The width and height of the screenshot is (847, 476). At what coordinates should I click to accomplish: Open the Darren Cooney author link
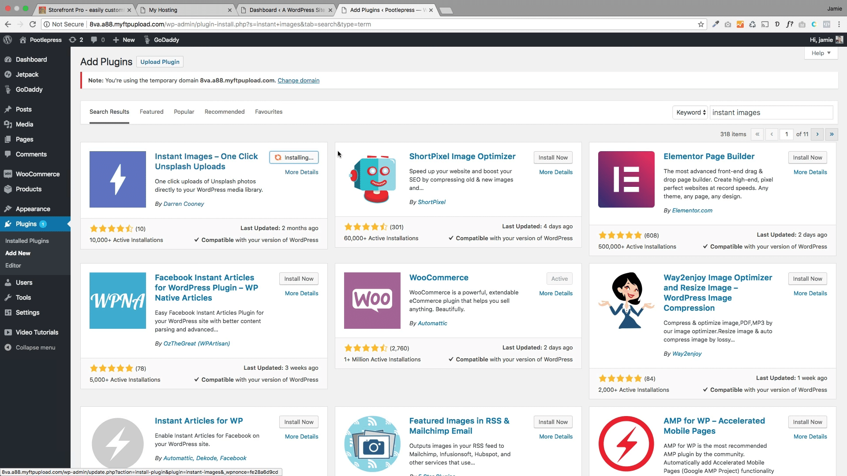point(184,204)
